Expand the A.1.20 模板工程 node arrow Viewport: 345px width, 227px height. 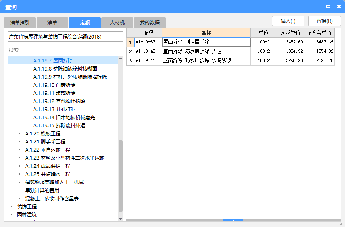19,134
